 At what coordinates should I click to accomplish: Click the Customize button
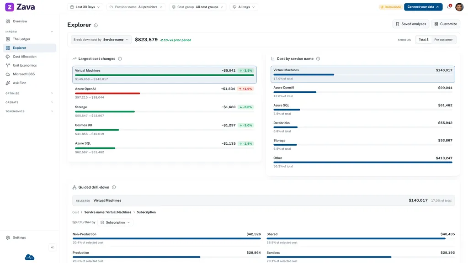coord(446,24)
